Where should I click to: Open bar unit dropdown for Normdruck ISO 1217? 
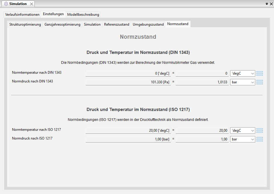tap(243, 139)
